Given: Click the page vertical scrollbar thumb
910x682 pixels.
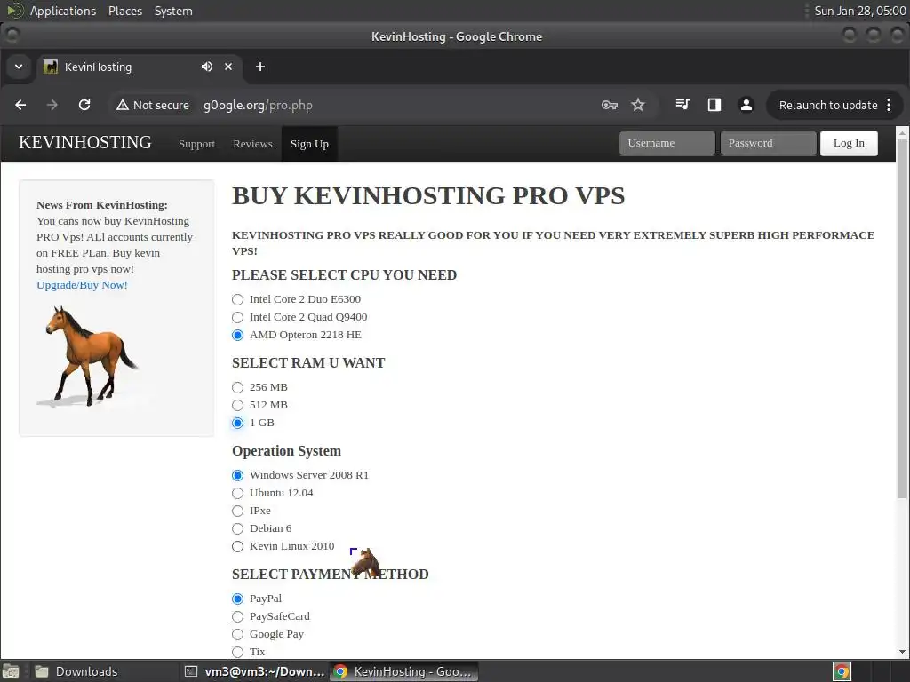Looking at the screenshot, I should [x=903, y=318].
